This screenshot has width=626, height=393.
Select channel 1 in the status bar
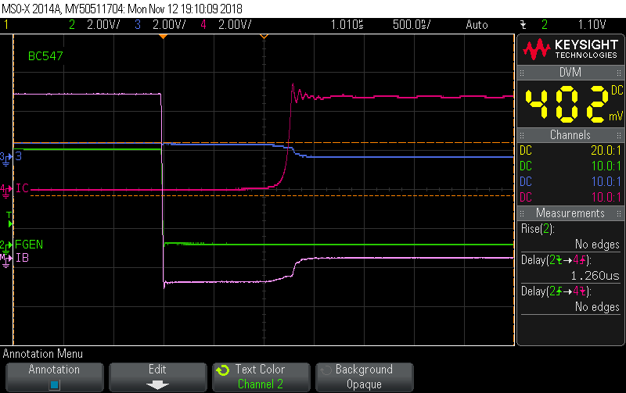6,25
